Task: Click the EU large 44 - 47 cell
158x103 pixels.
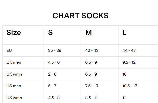Action: click(x=129, y=50)
